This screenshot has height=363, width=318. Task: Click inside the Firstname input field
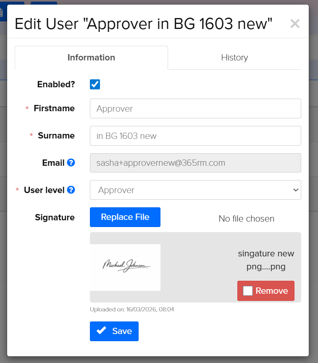[195, 108]
